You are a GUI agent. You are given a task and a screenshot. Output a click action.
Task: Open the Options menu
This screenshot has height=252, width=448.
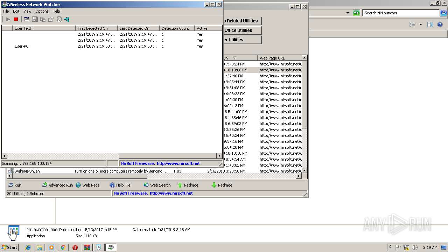coord(42,11)
